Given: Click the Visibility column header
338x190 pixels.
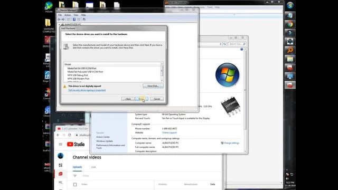Looking at the screenshot, I should [162, 184].
